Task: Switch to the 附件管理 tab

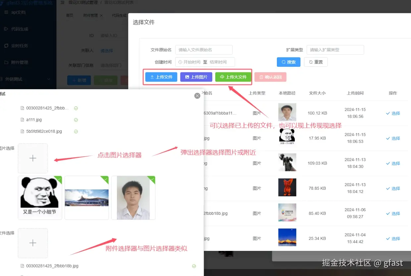Action: (x=90, y=16)
